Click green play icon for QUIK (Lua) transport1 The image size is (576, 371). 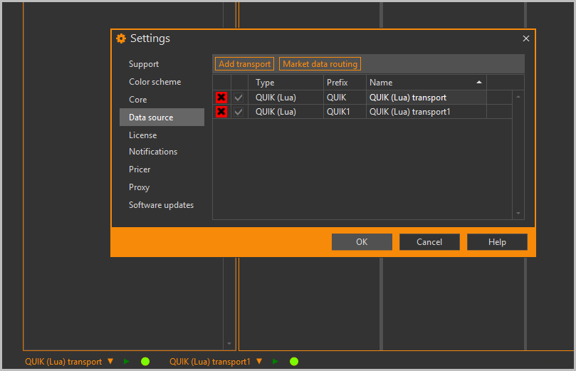(x=276, y=362)
